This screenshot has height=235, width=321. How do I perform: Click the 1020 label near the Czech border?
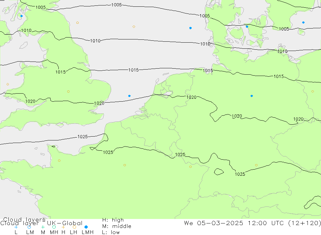[x=299, y=119]
